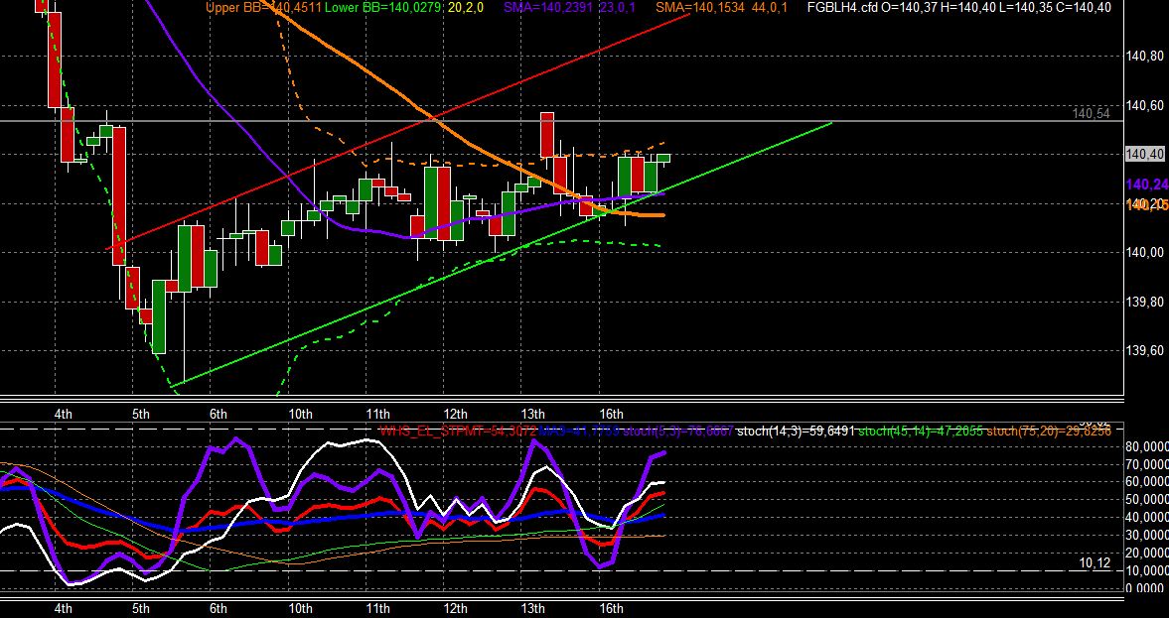
Task: Click the 13th date label under price chart
Action: tap(533, 414)
